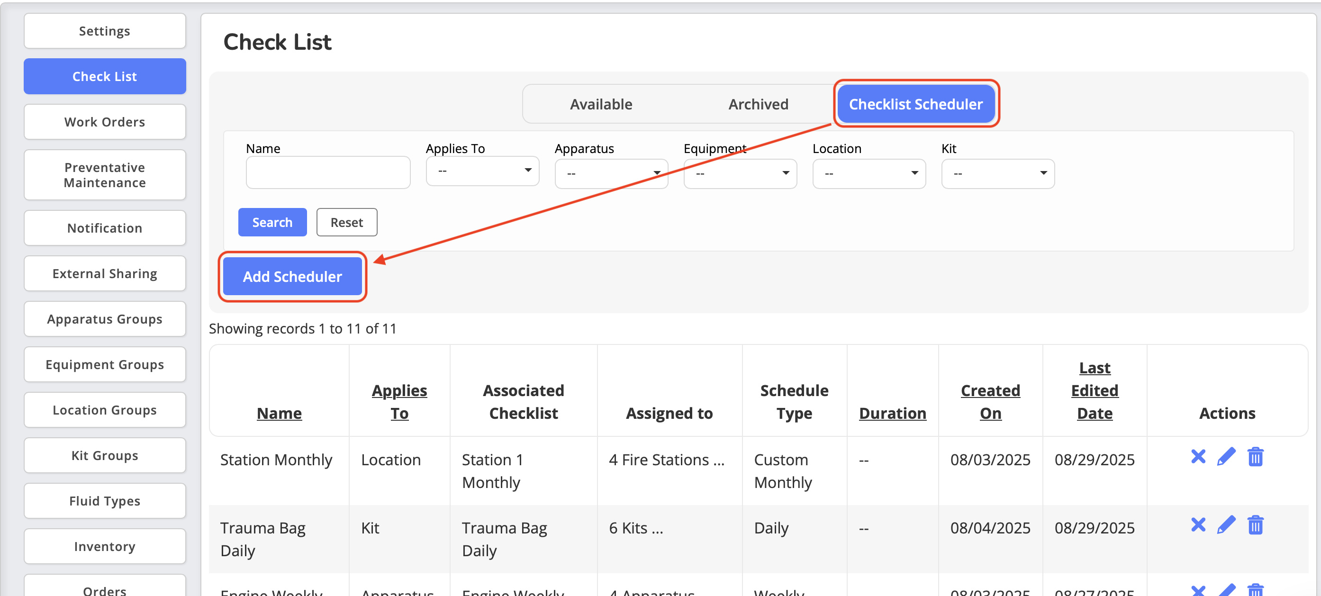This screenshot has width=1321, height=596.
Task: Open Work Orders in the sidebar
Action: (x=105, y=122)
